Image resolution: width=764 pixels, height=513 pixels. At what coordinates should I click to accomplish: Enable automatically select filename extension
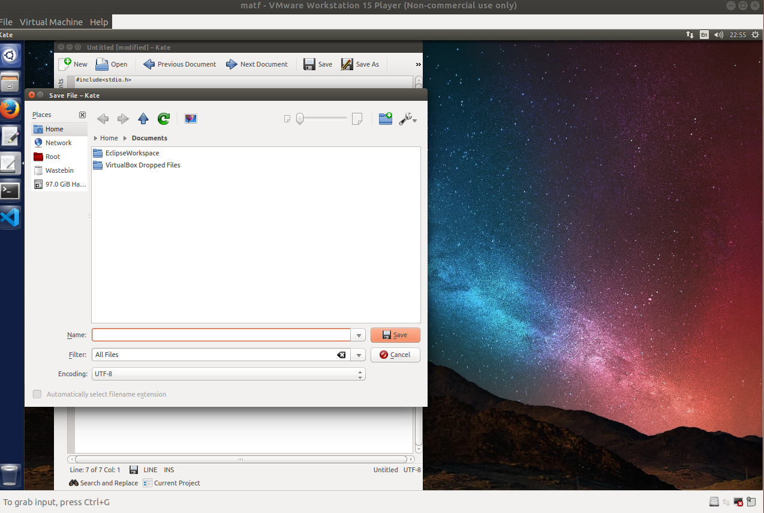point(37,394)
